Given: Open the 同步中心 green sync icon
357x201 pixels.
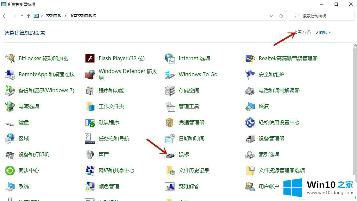Looking at the screenshot, I should tap(10, 171).
